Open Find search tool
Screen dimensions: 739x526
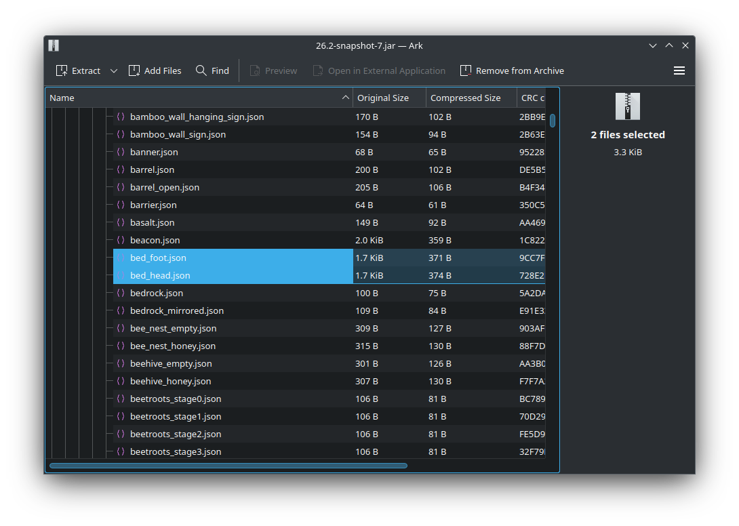(212, 70)
